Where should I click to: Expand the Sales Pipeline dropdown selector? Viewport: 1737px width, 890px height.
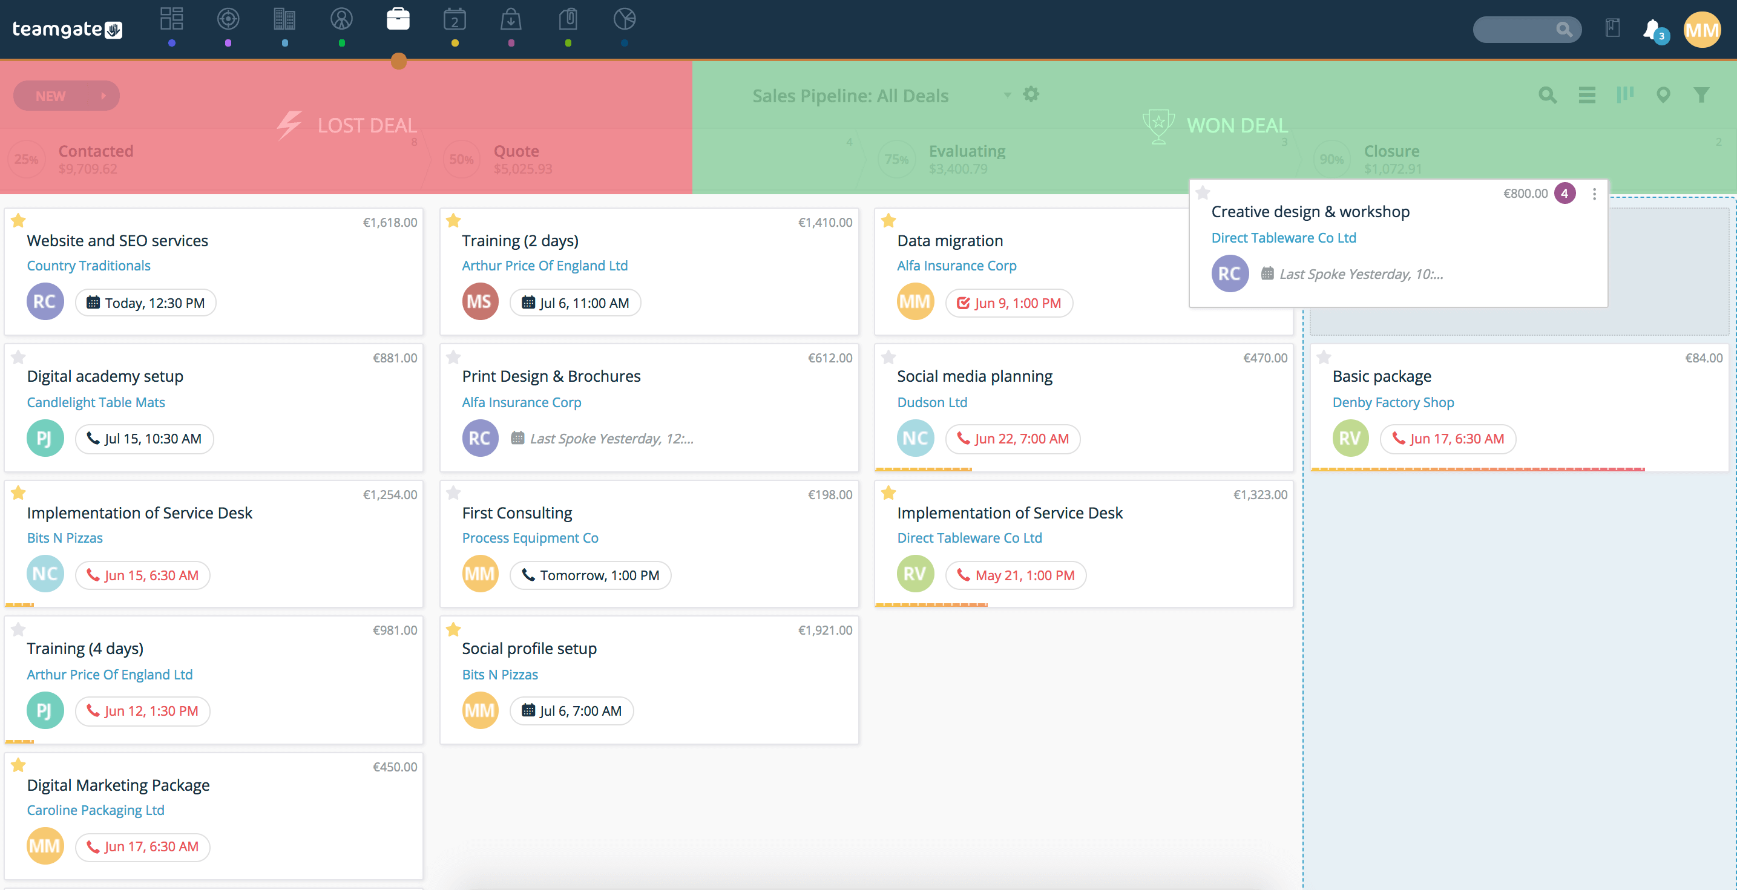coord(1002,96)
